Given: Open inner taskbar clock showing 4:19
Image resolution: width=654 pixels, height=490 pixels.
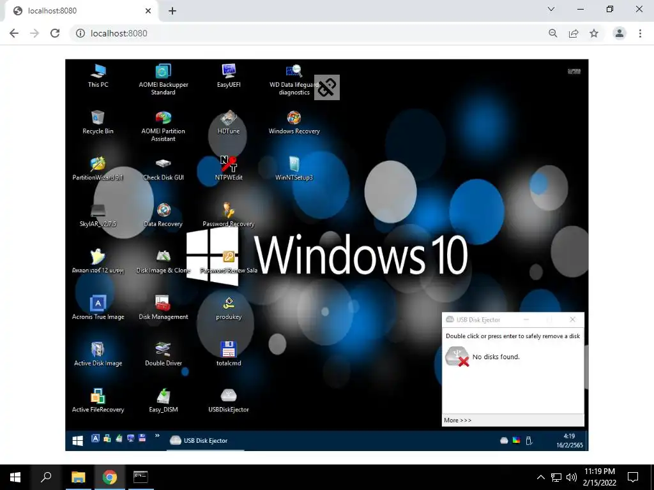Looking at the screenshot, I should tap(569, 440).
